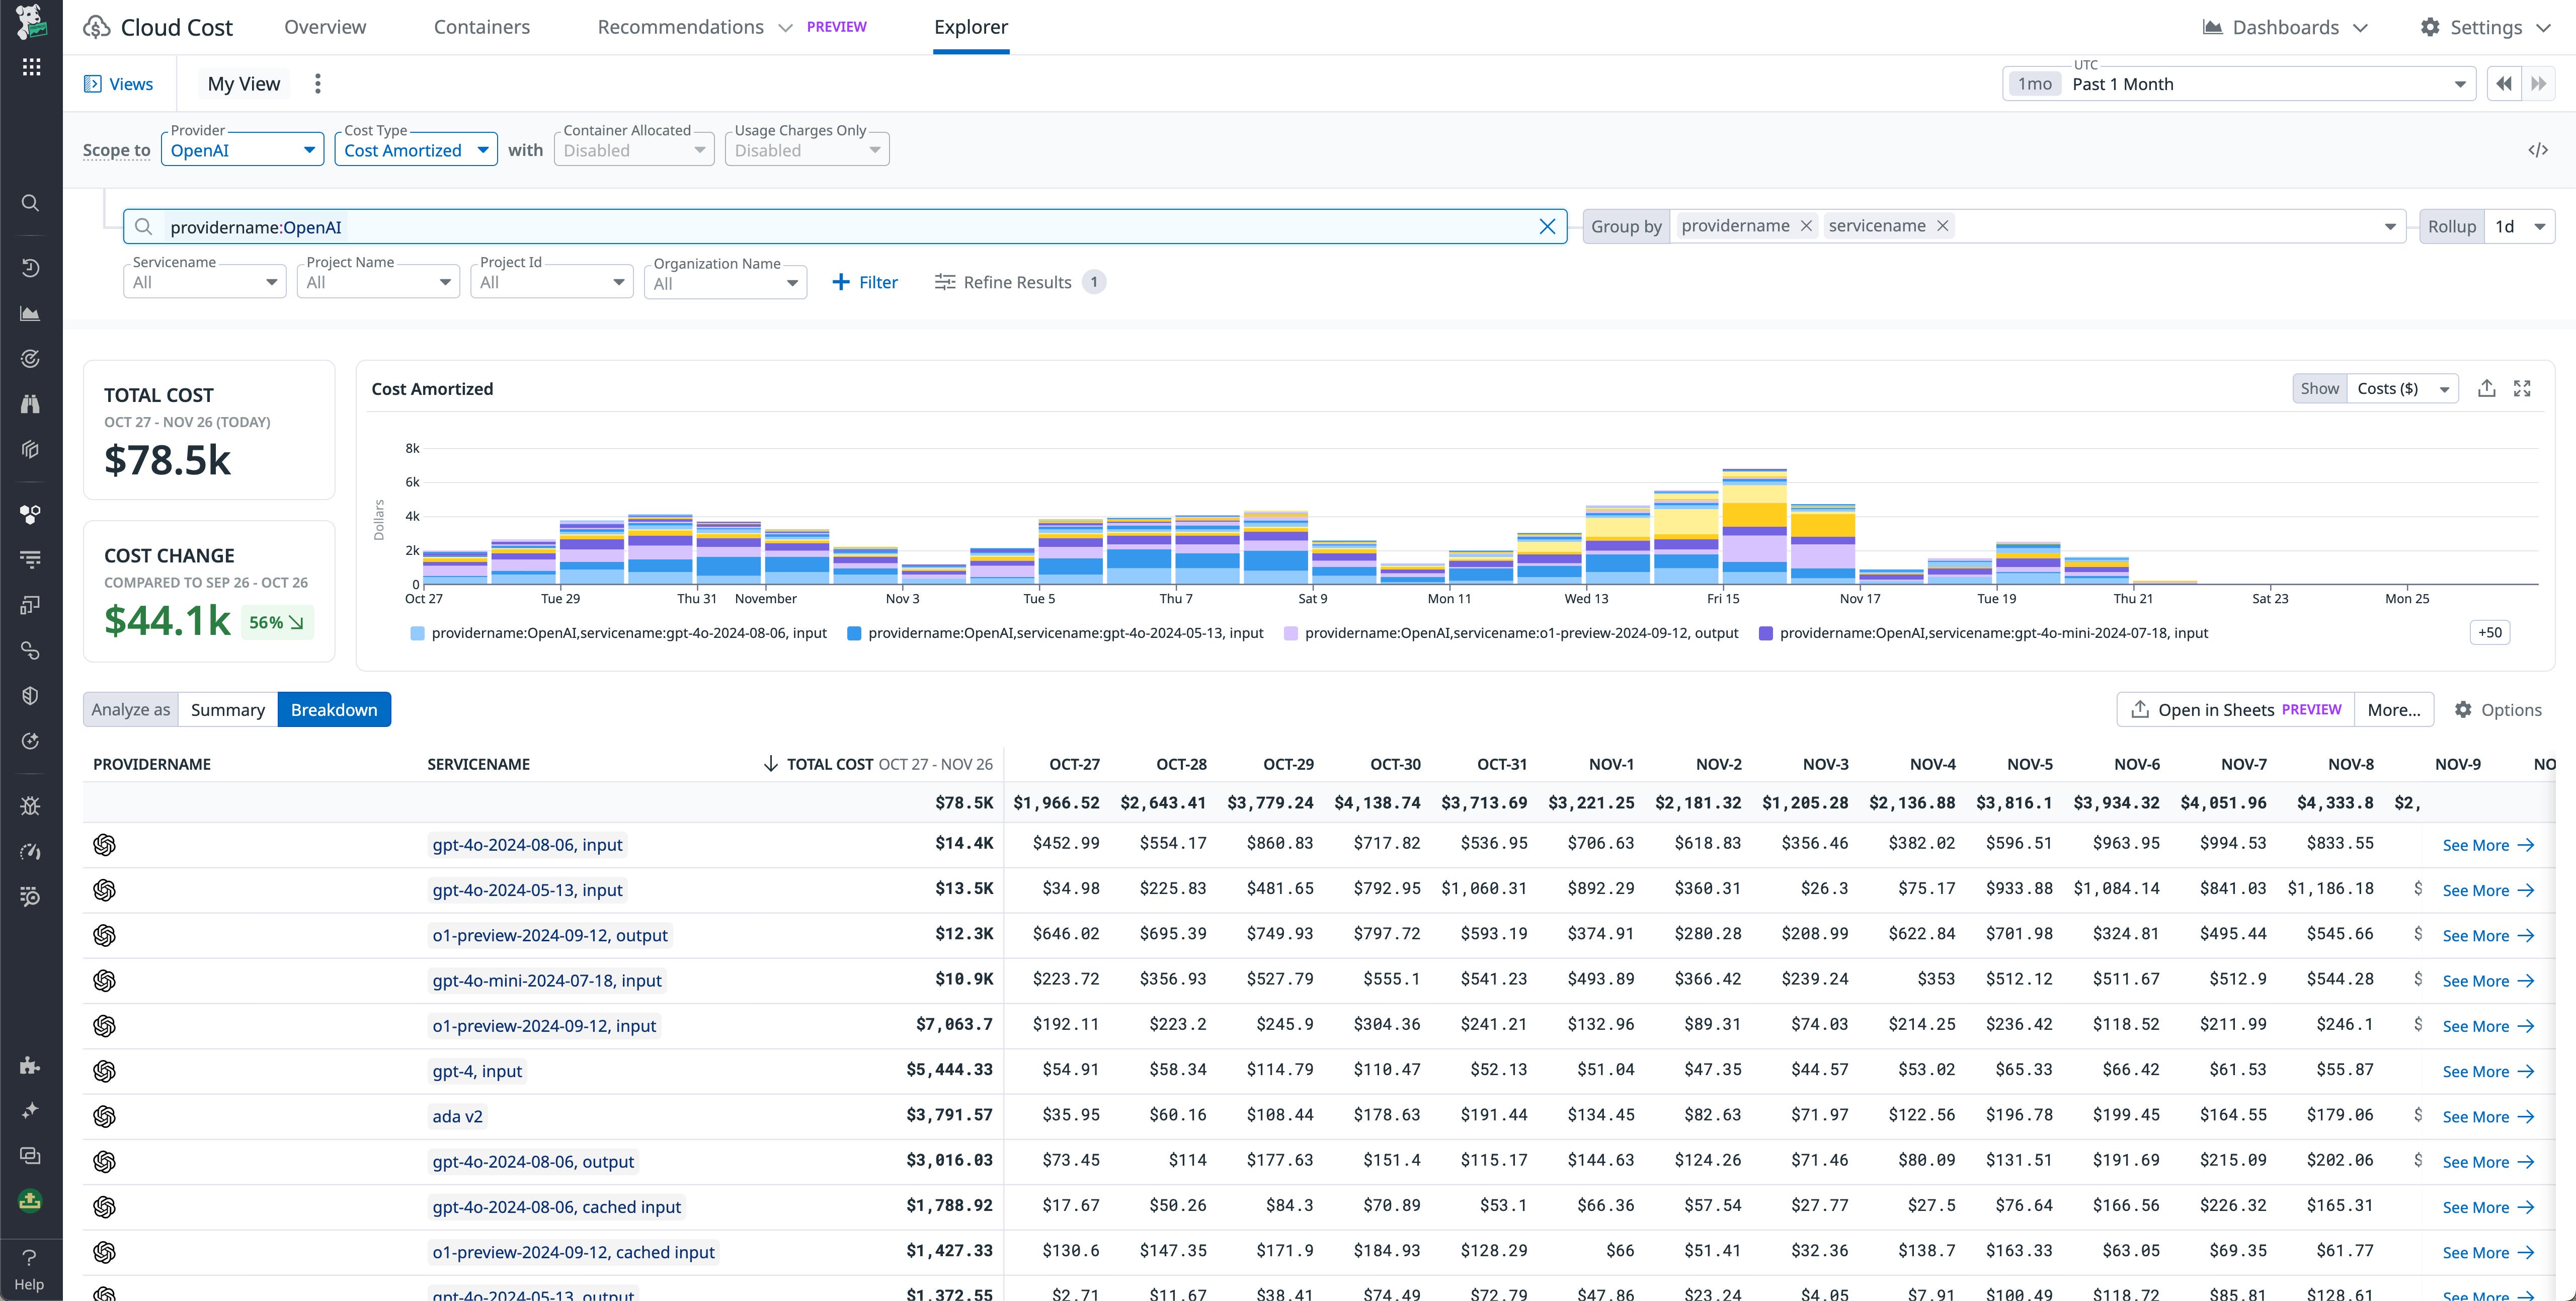Switch to the Containers tab
The image size is (2576, 1301).
pos(481,27)
